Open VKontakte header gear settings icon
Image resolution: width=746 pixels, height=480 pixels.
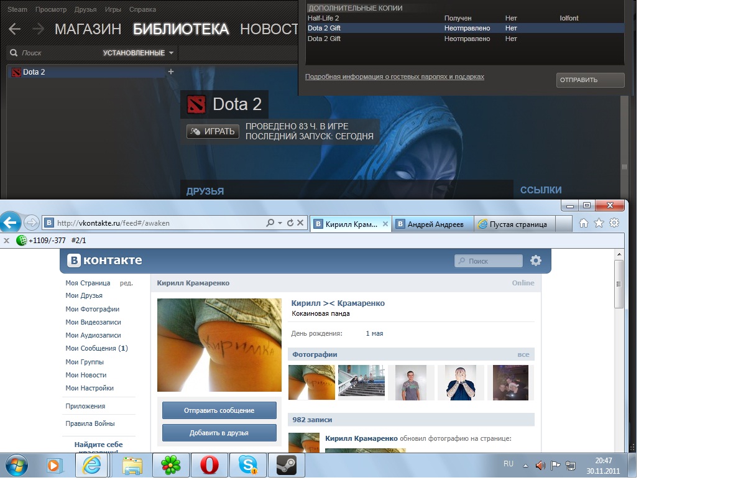535,261
